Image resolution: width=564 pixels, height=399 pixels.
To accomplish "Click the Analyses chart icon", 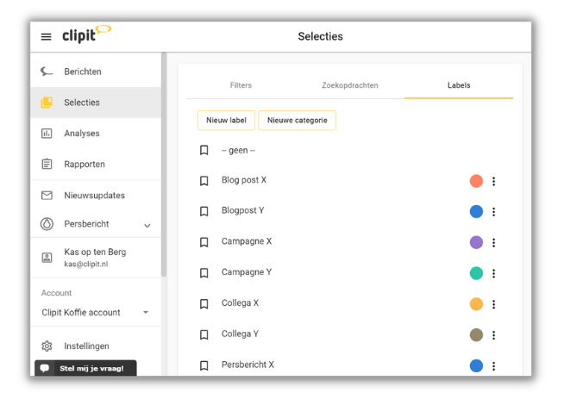I will (x=47, y=134).
